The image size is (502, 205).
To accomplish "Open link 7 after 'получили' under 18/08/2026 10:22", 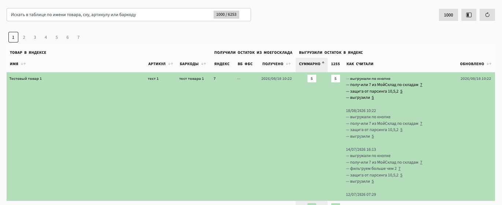I will coord(421,124).
